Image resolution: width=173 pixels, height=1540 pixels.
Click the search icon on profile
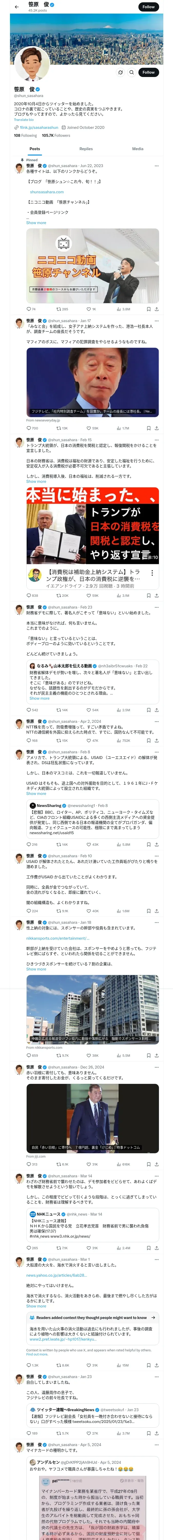(x=131, y=72)
